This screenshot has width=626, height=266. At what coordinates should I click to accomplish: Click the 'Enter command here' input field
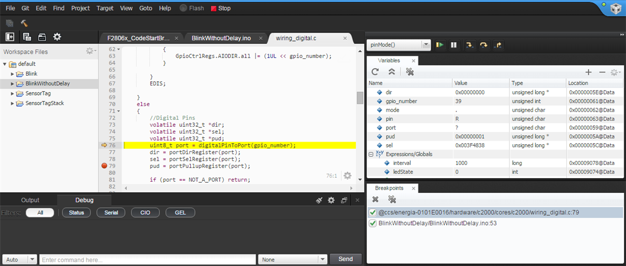[148, 259]
